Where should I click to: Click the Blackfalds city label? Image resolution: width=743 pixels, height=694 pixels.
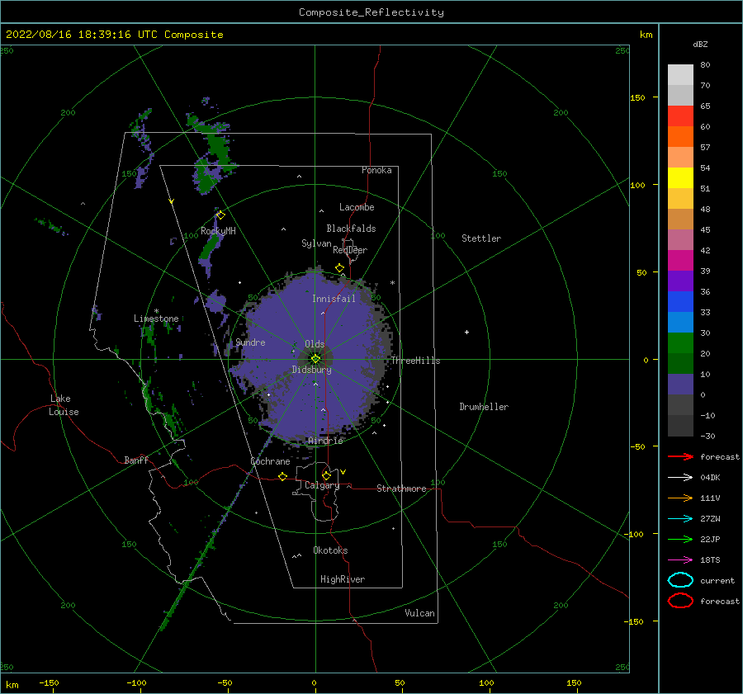pos(351,229)
